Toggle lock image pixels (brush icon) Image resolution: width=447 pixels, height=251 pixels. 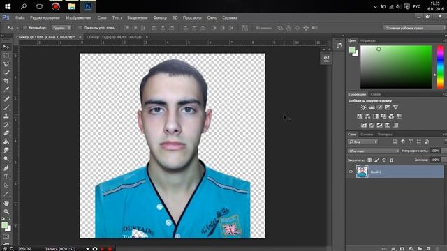tap(377, 160)
